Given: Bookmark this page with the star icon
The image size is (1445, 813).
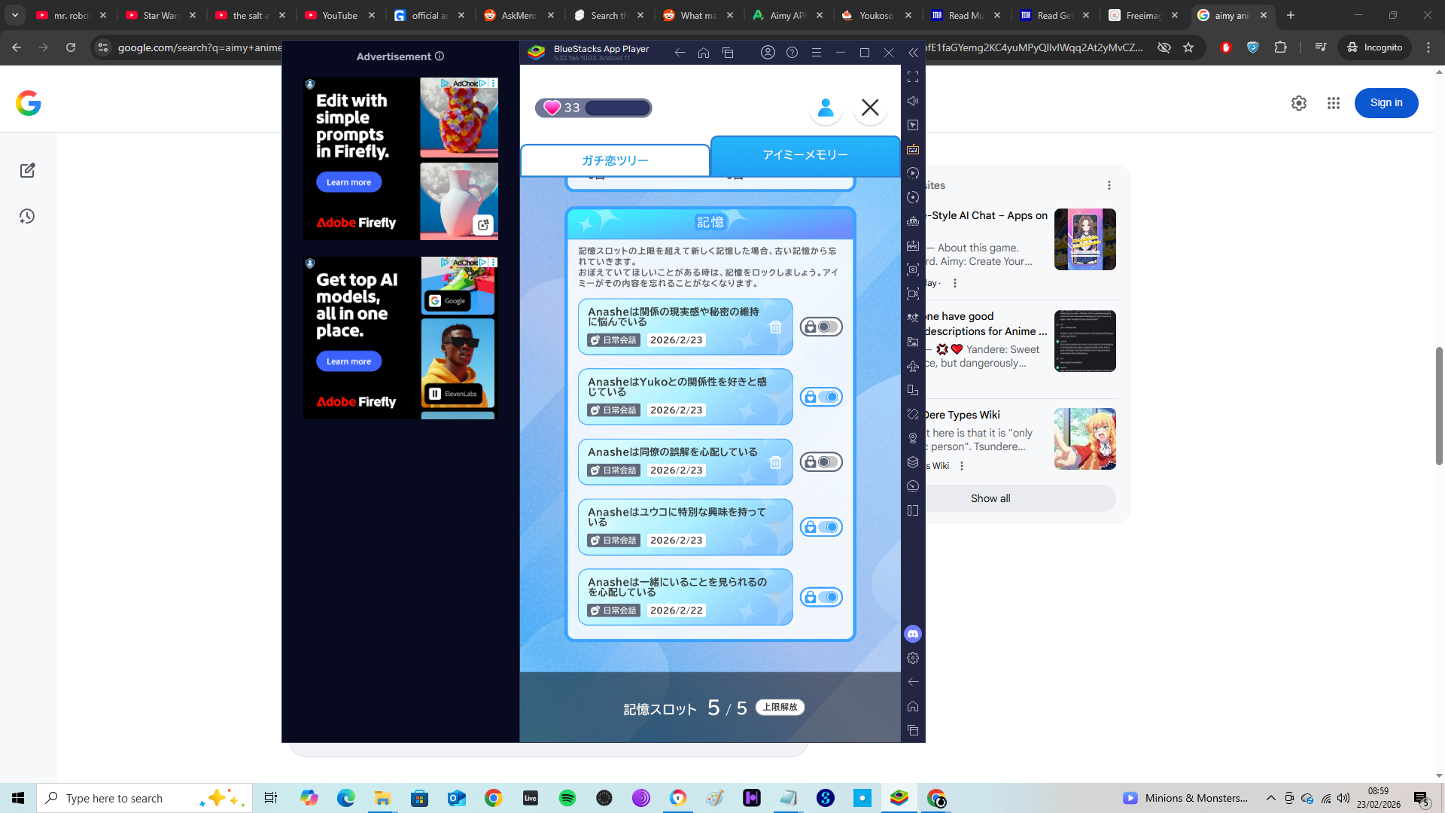Looking at the screenshot, I should point(1188,47).
